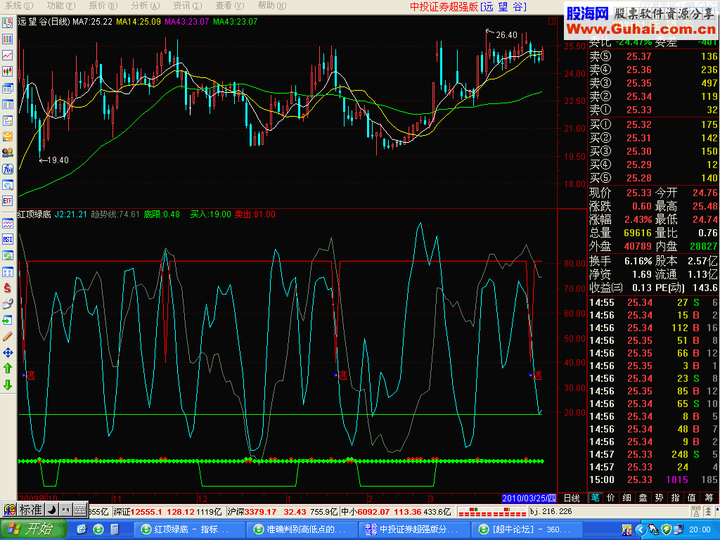720x540 pixels.
Task: Open the Windows 开始 start button
Action: coord(33,529)
